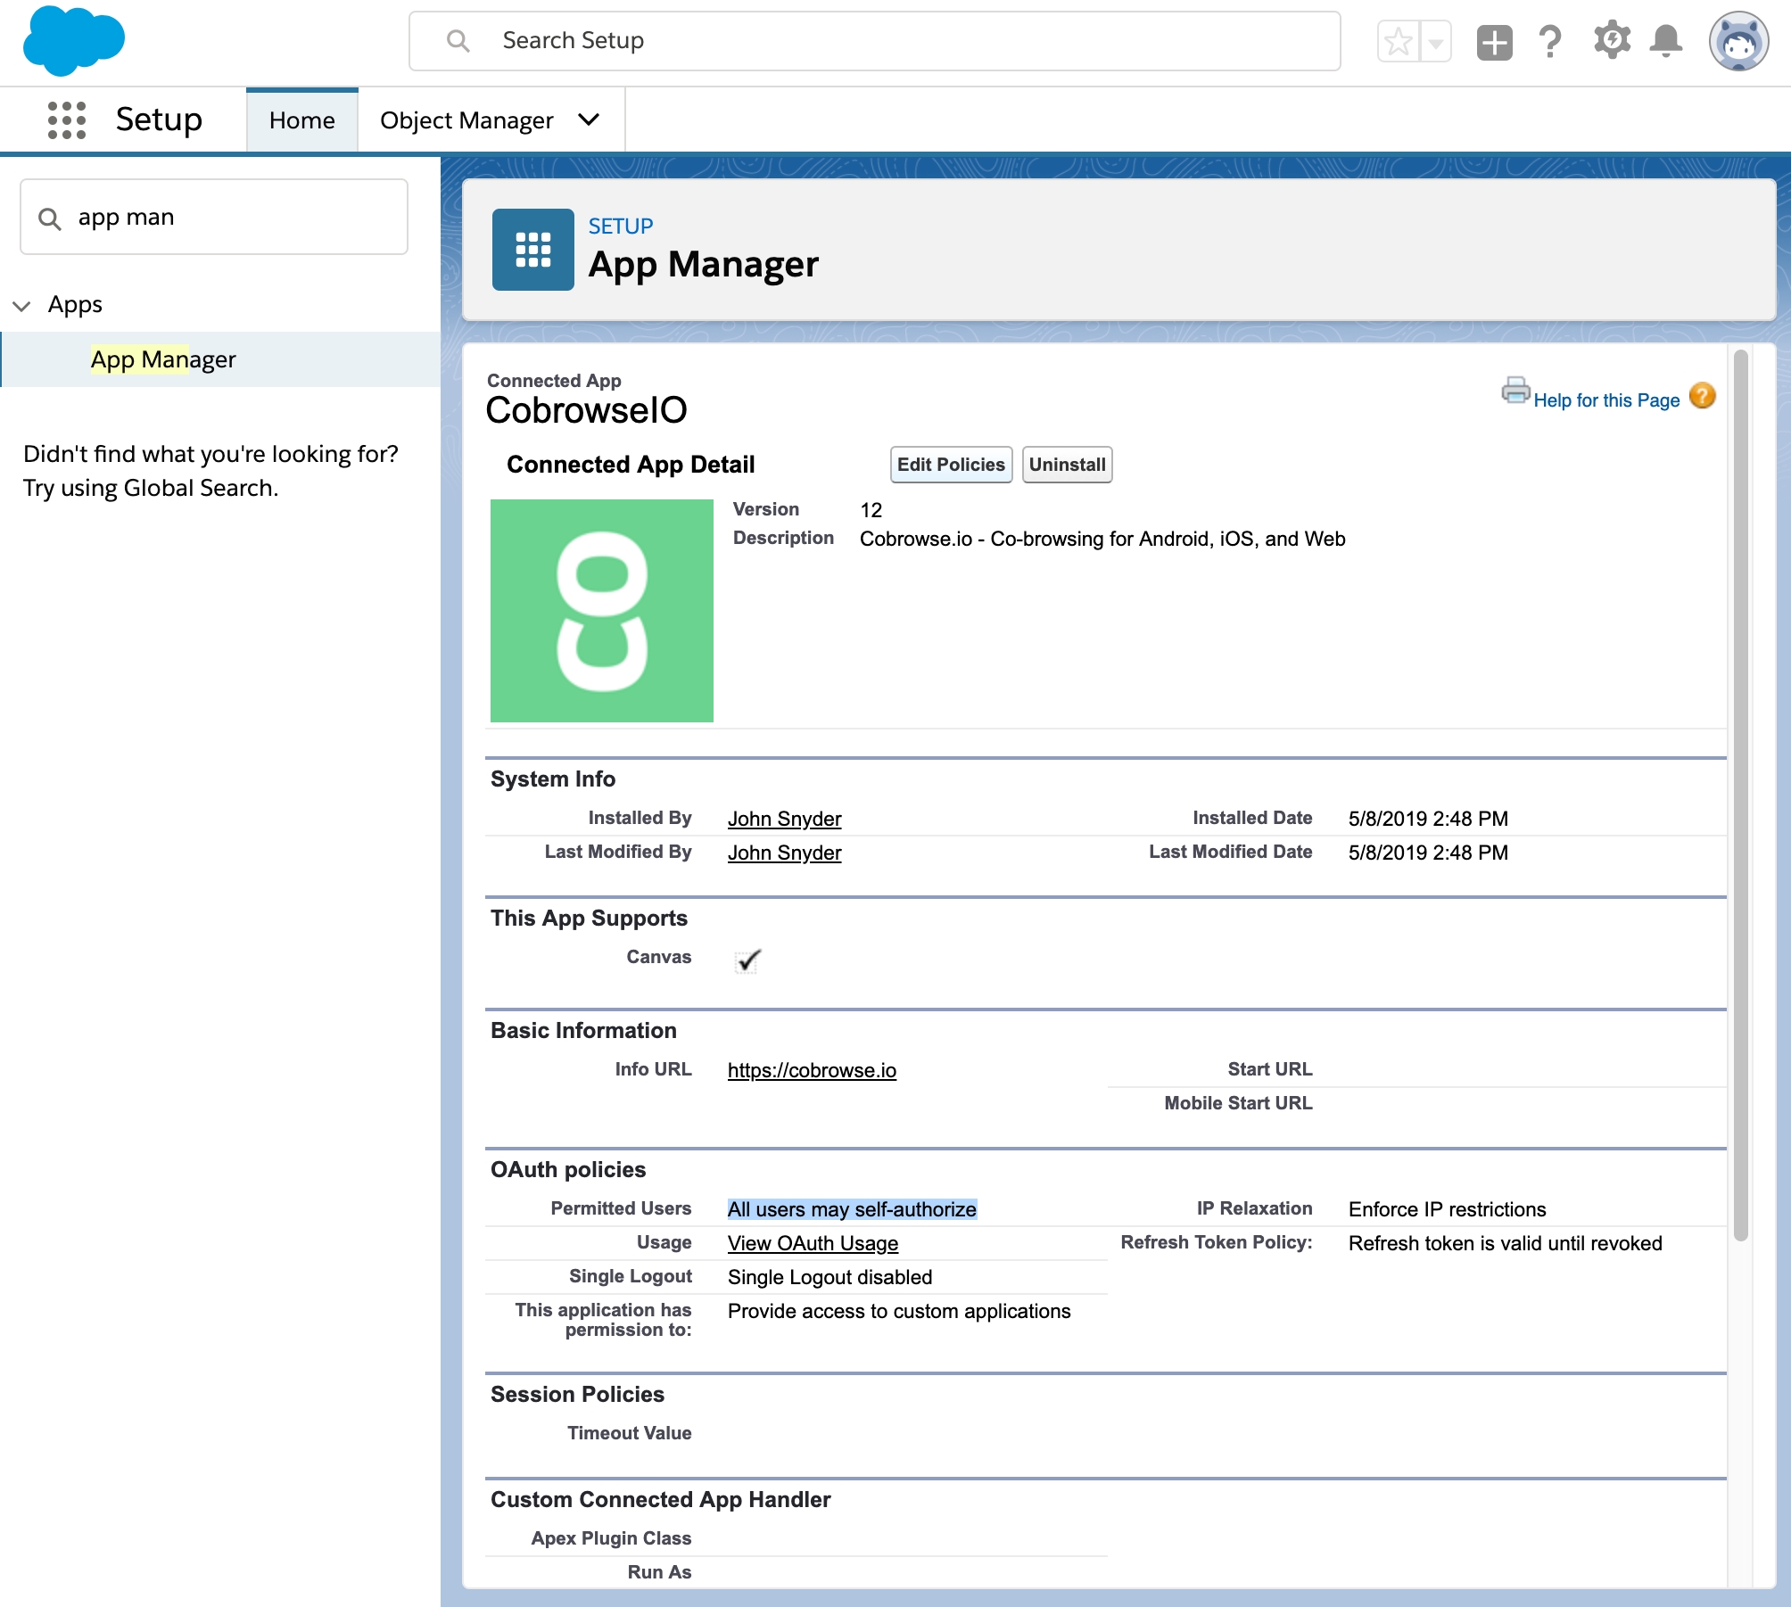Viewport: 1791px width, 1607px height.
Task: Click the 'Didn't find what you're looking for?' text
Action: (210, 454)
